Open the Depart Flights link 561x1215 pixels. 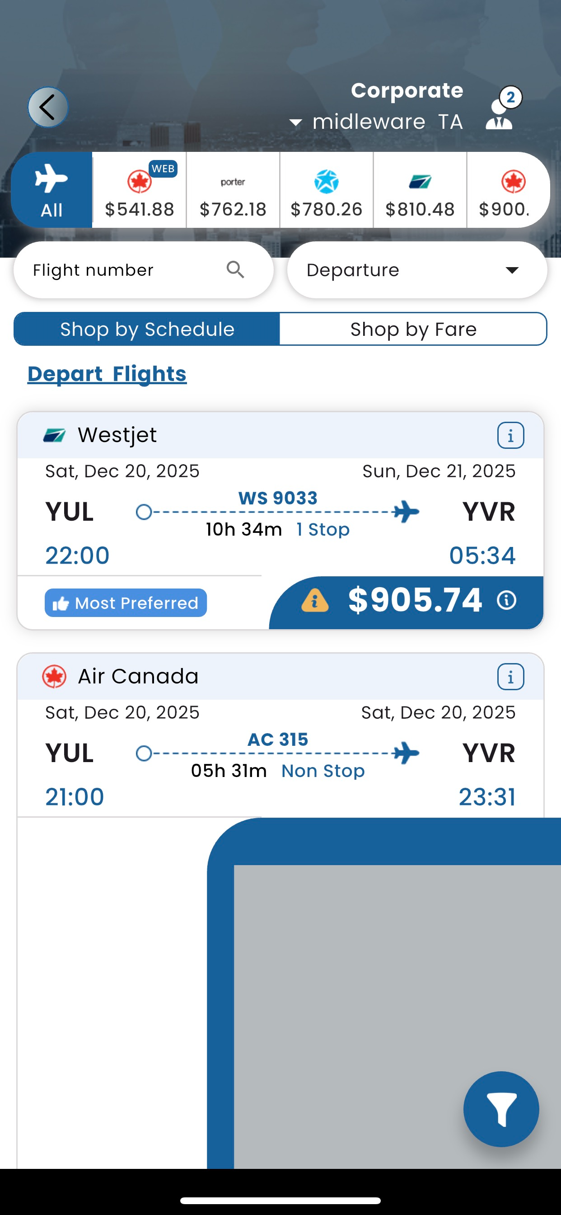tap(107, 374)
